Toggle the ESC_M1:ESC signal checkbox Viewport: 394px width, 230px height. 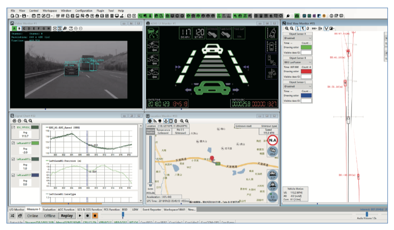point(13,127)
